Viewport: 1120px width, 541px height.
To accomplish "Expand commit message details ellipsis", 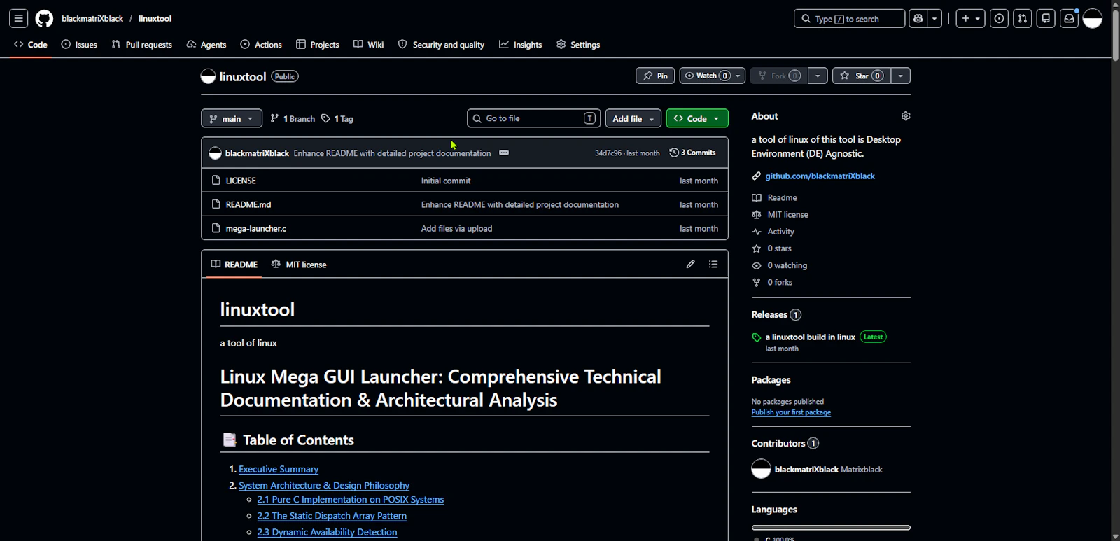I will click(504, 153).
